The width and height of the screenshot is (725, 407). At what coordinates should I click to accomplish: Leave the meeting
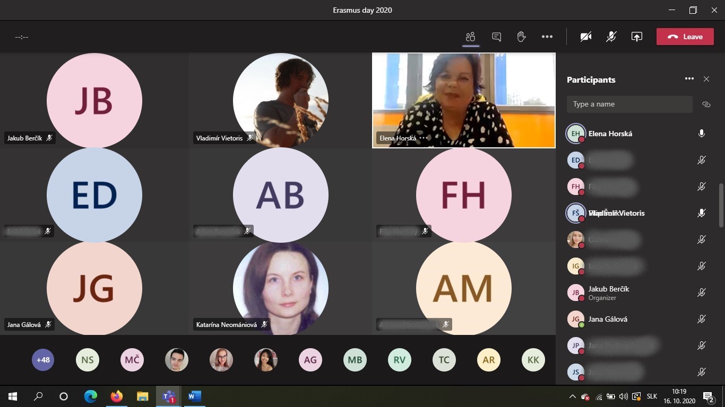click(685, 37)
